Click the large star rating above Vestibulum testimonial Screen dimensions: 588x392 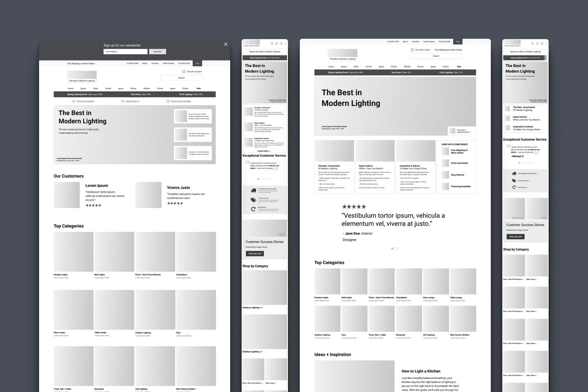click(x=354, y=207)
